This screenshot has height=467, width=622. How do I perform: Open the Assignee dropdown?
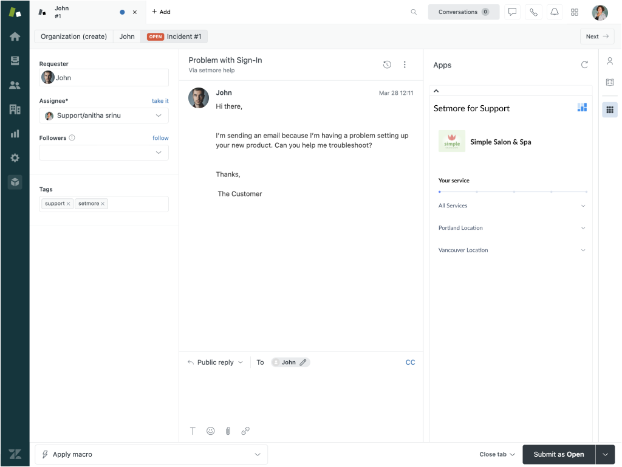click(104, 116)
